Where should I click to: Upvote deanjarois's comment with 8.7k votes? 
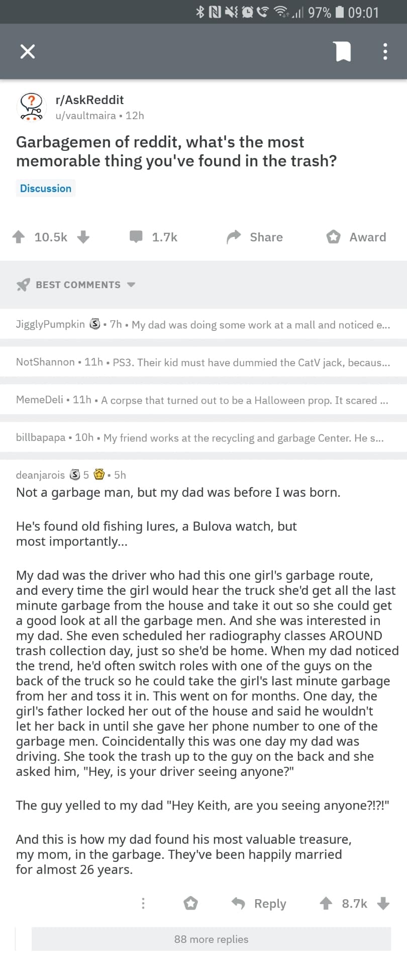pos(326,903)
